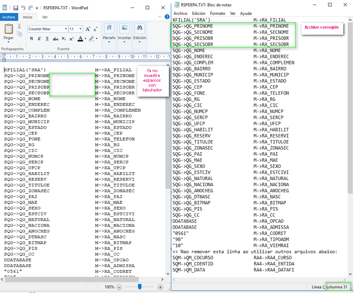Open the font size 11 dropdown

click(x=80, y=29)
